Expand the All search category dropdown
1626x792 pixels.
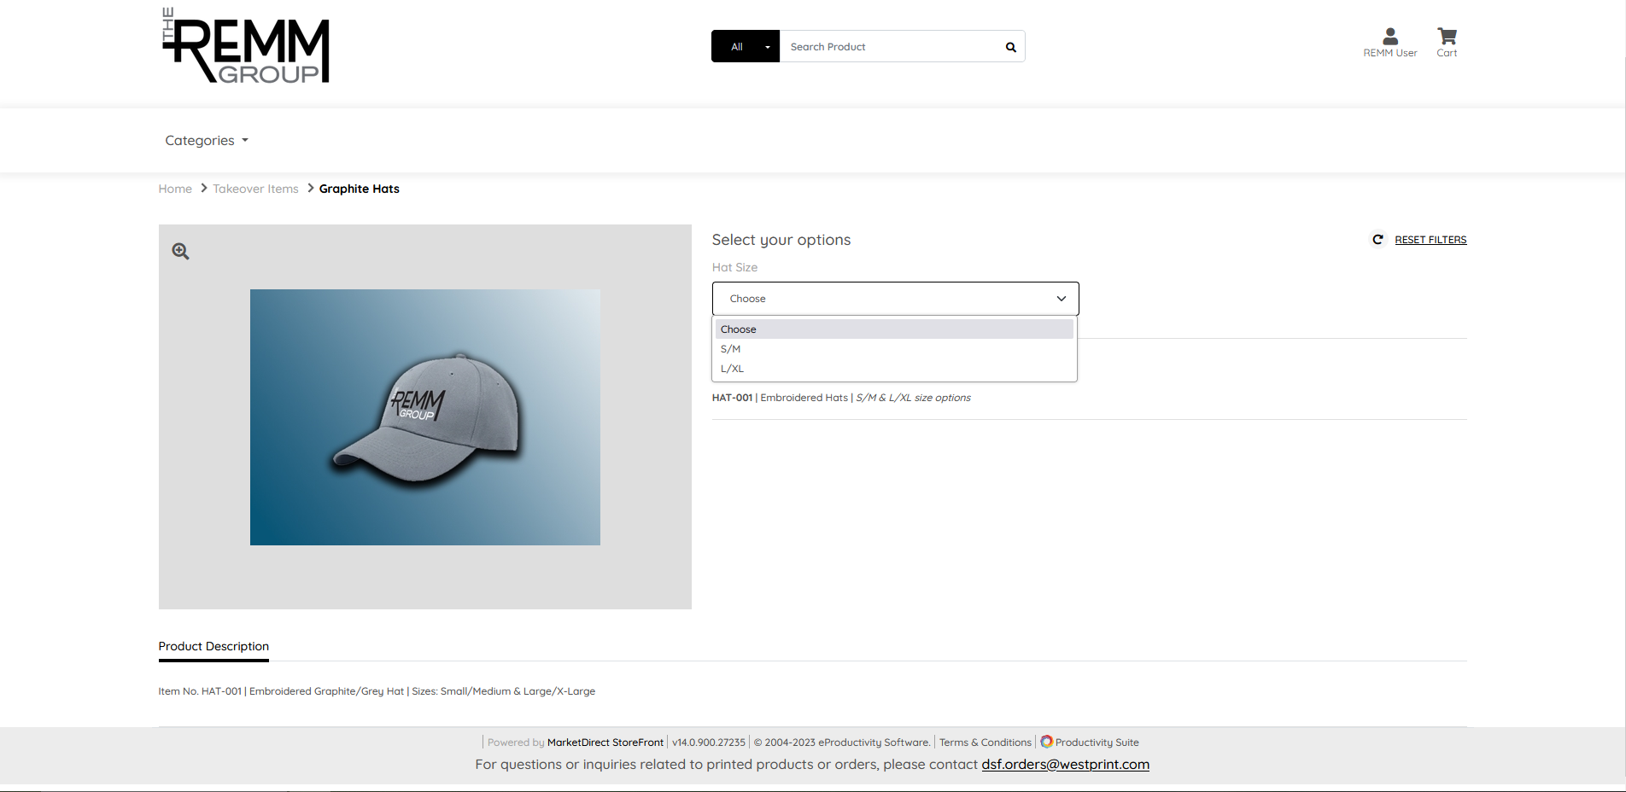745,47
